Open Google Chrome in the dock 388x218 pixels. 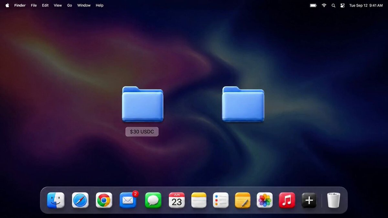(x=104, y=200)
